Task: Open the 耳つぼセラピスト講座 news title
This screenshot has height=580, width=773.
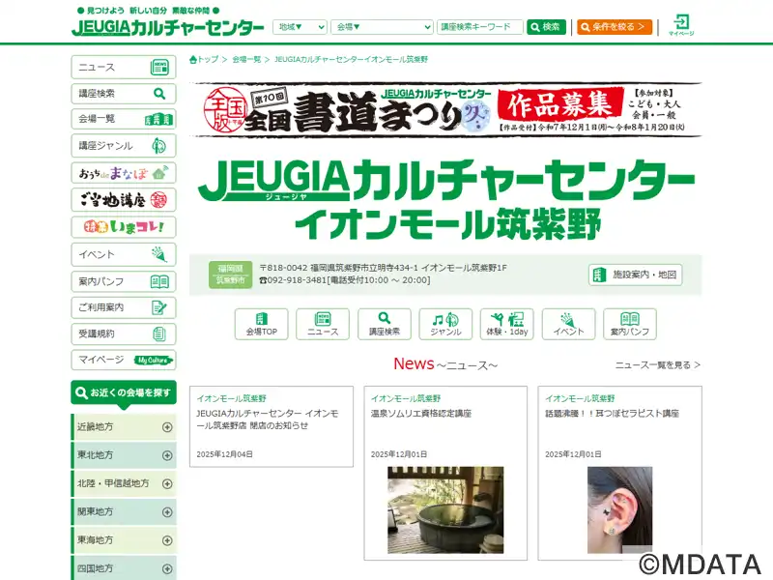Action: click(x=612, y=414)
